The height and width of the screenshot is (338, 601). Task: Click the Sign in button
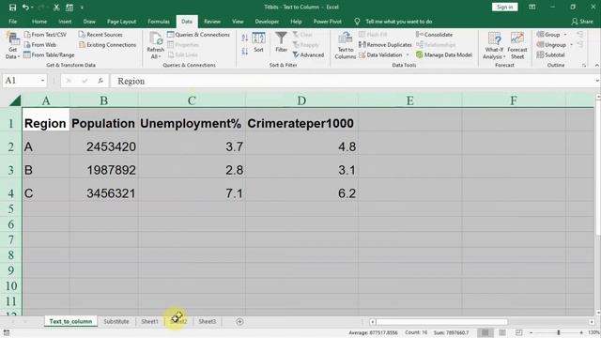pyautogui.click(x=505, y=7)
